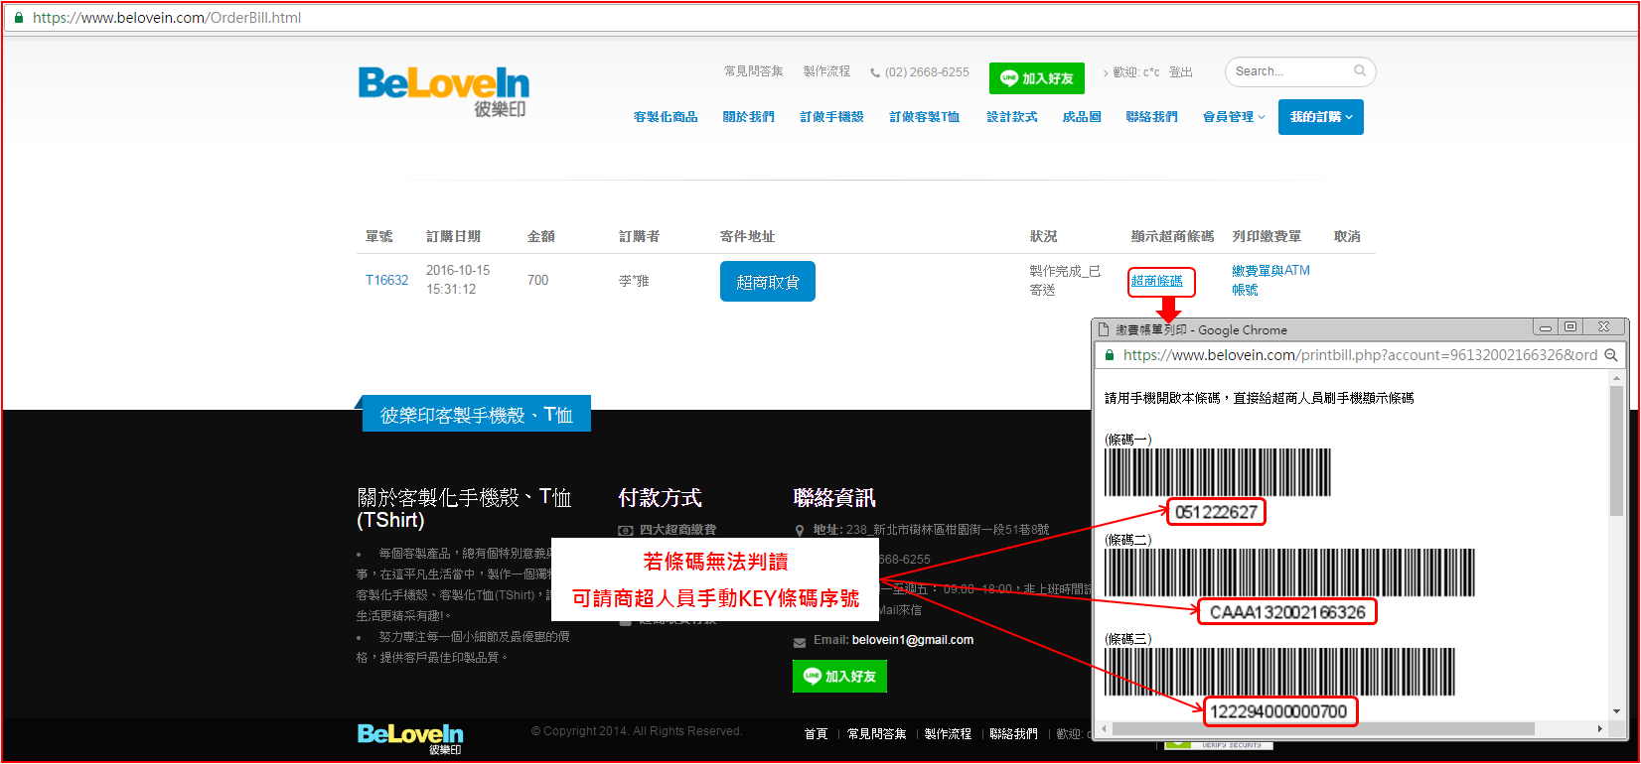Open the 會員管理 dropdown menu
Screen dimensions: 1641x764
[1234, 117]
